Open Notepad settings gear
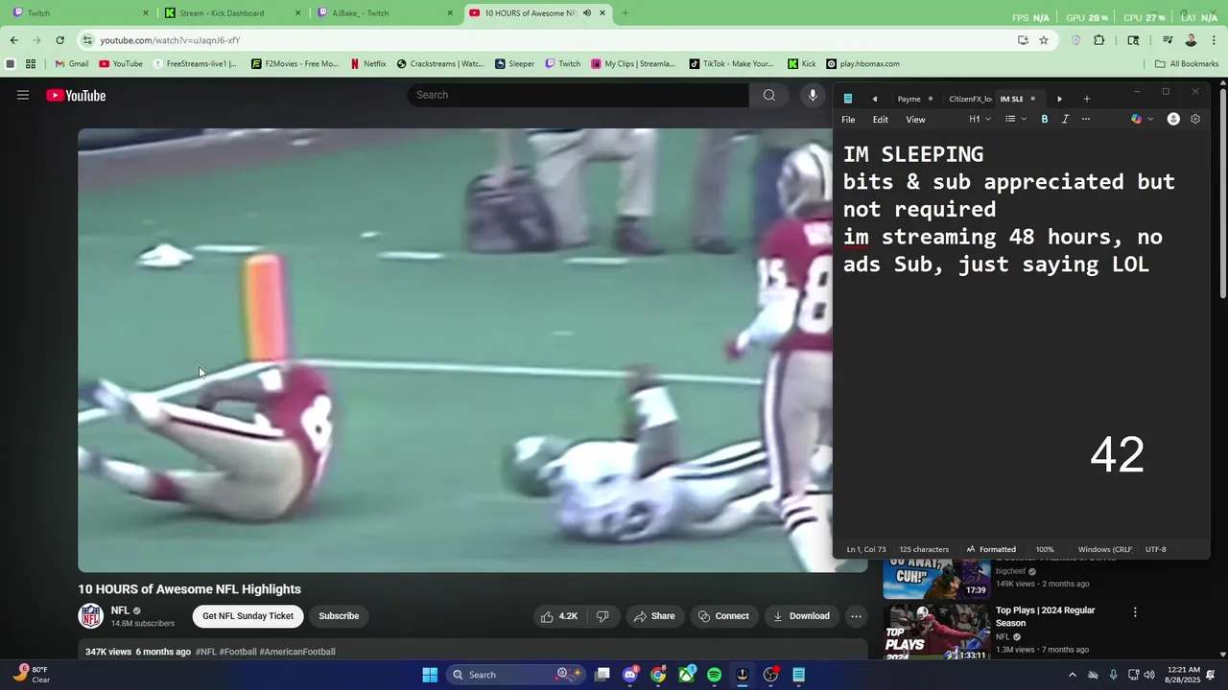Screen dimensions: 1228x690 1195,119
